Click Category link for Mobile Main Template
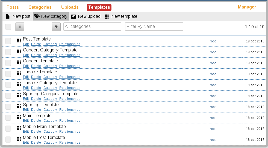This screenshot has width=268, height=148. [x=50, y=132]
